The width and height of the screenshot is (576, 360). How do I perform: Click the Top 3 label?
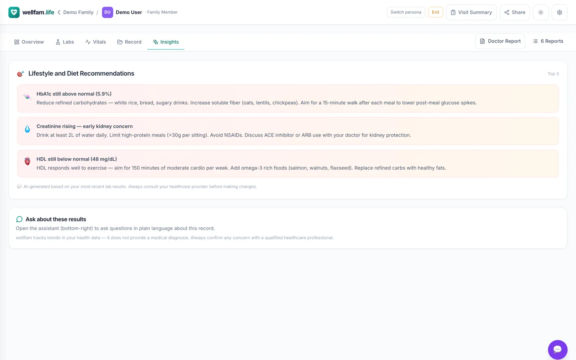pos(553,74)
